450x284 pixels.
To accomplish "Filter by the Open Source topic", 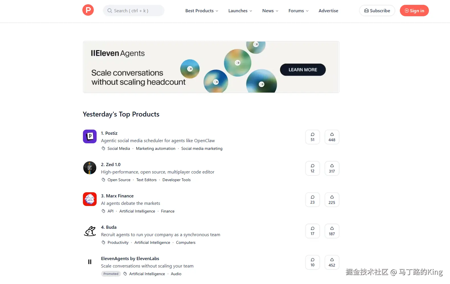I will pyautogui.click(x=119, y=180).
